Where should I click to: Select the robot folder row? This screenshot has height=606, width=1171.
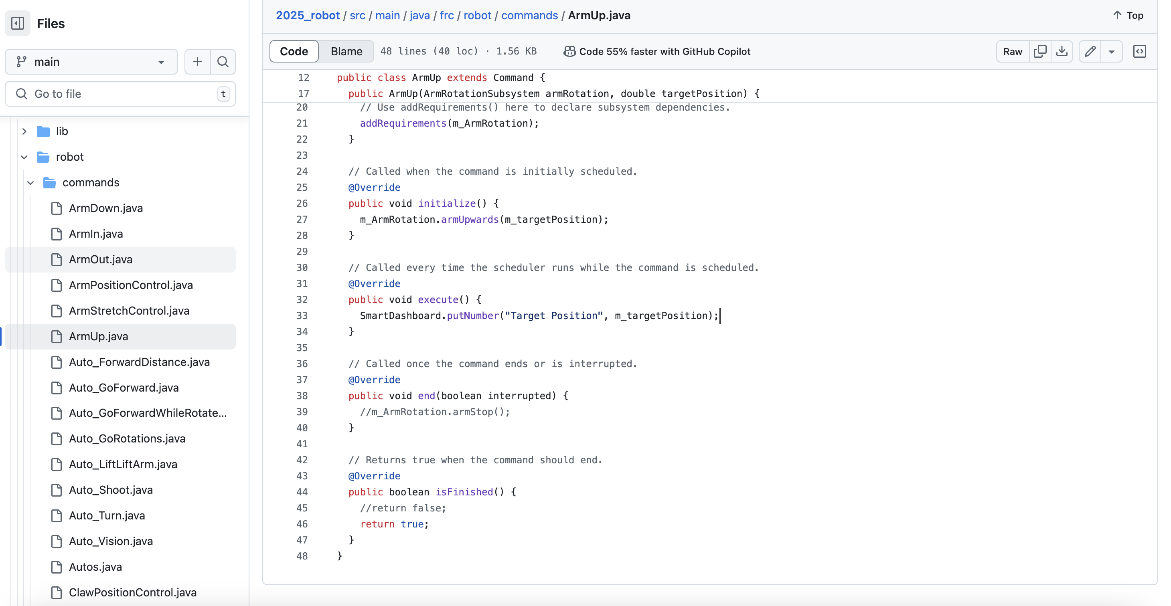(120, 157)
